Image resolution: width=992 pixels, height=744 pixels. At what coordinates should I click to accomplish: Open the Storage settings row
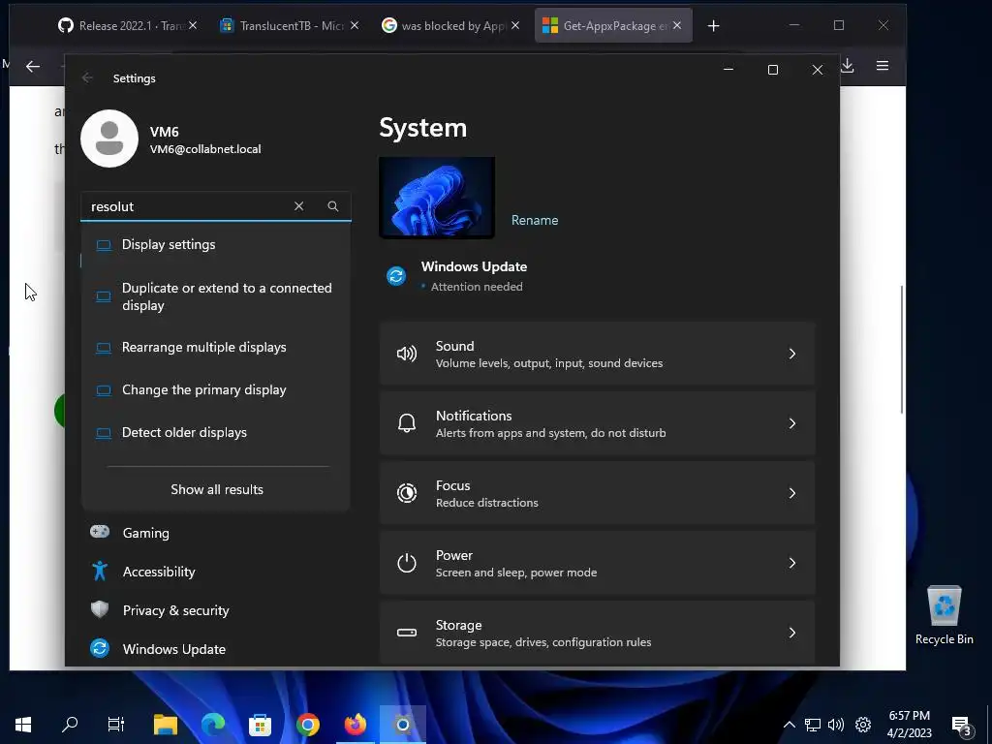597,632
